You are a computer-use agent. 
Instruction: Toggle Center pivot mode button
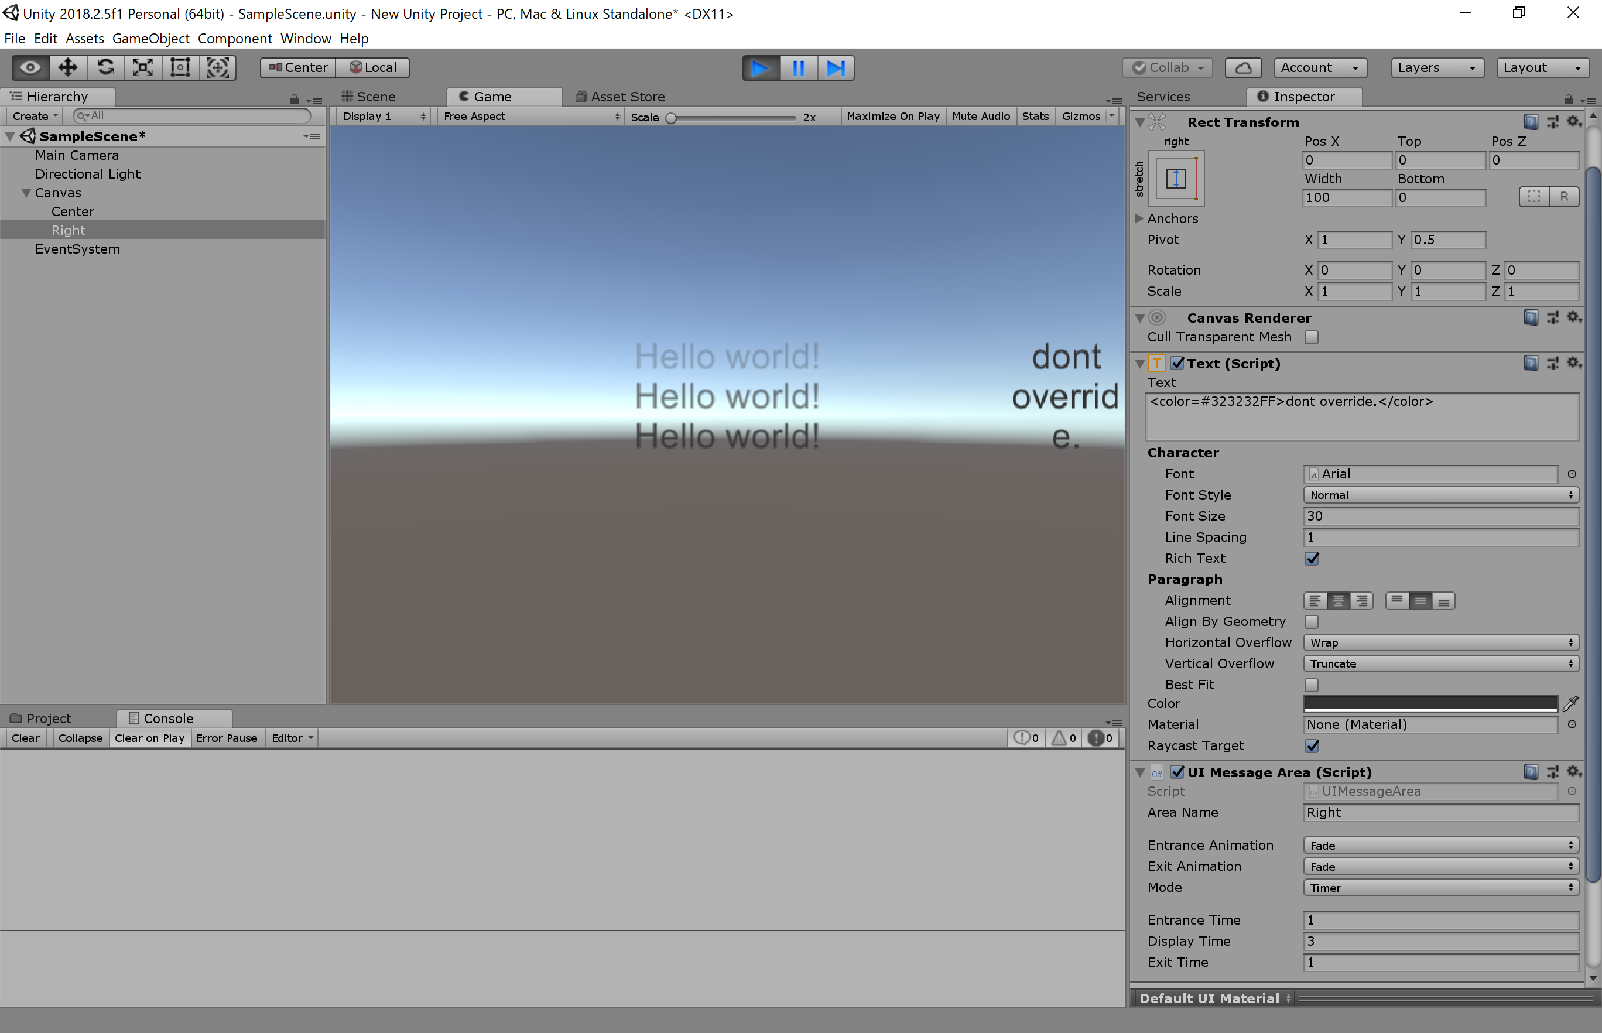(297, 67)
